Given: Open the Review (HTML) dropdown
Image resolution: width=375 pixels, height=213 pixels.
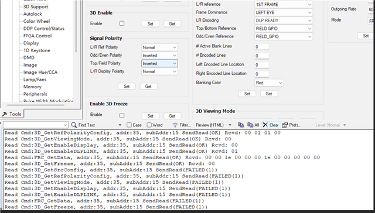Looking at the screenshot, I should [x=230, y=125].
